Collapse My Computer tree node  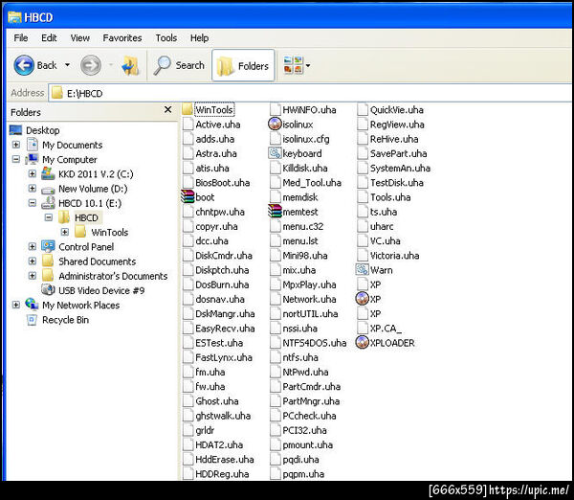[x=15, y=159]
